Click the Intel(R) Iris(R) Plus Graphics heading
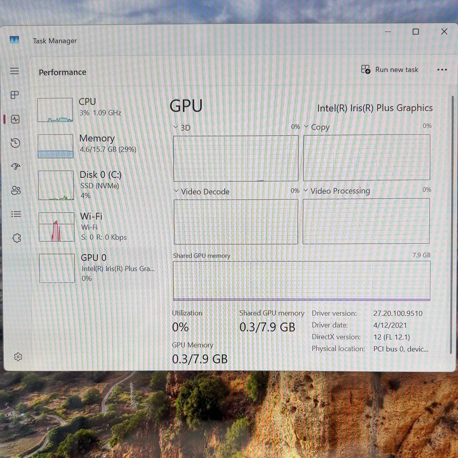Viewport: 458px width, 458px height. (x=375, y=108)
